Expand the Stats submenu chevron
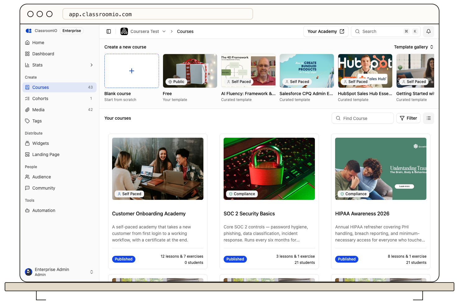Screen dimensions: 459x308 click(92, 65)
